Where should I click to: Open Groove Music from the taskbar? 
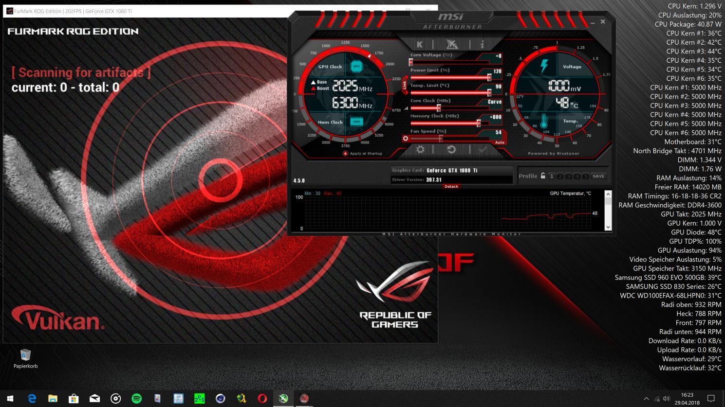point(115,399)
